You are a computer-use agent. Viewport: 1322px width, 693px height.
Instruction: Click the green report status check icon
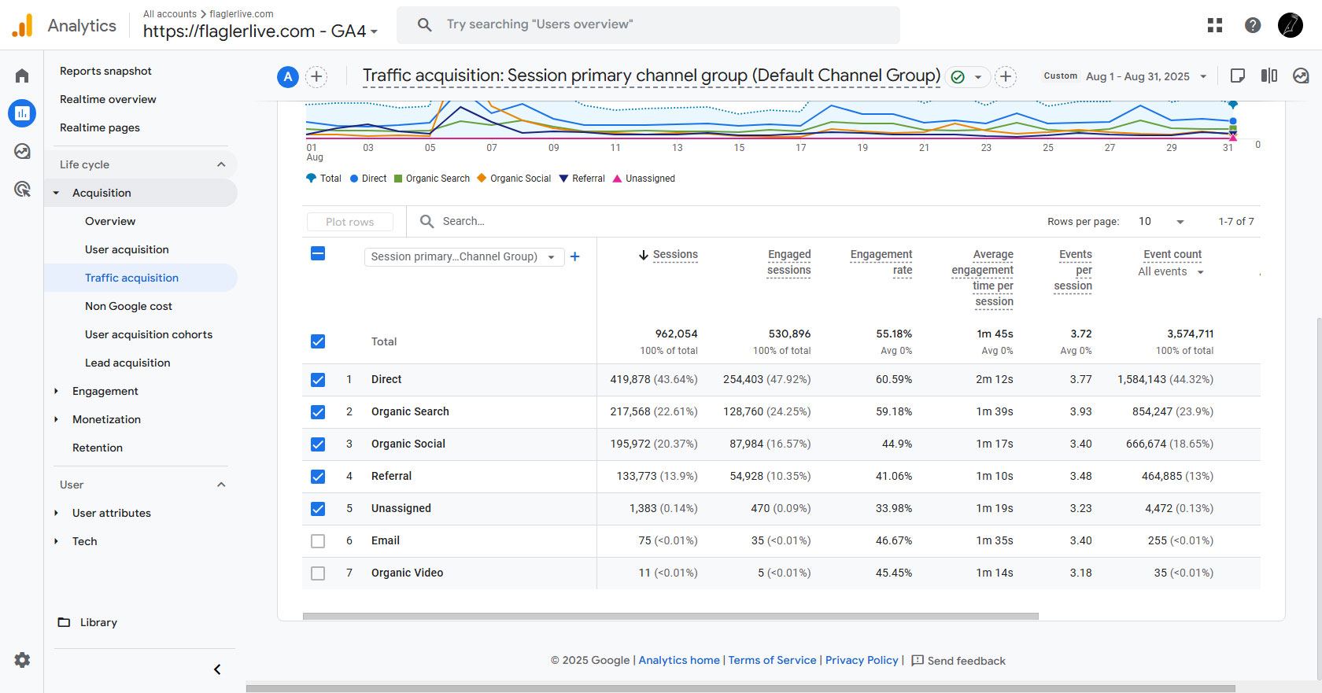958,77
